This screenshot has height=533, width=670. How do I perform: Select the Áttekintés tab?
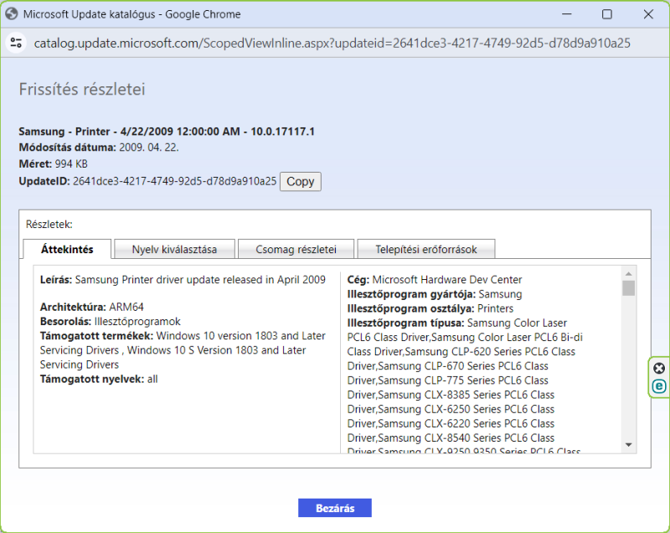pos(67,249)
